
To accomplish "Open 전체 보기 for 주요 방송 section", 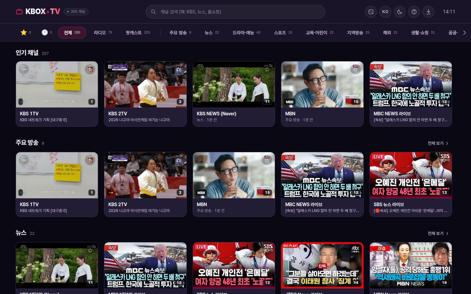I will tap(438, 143).
